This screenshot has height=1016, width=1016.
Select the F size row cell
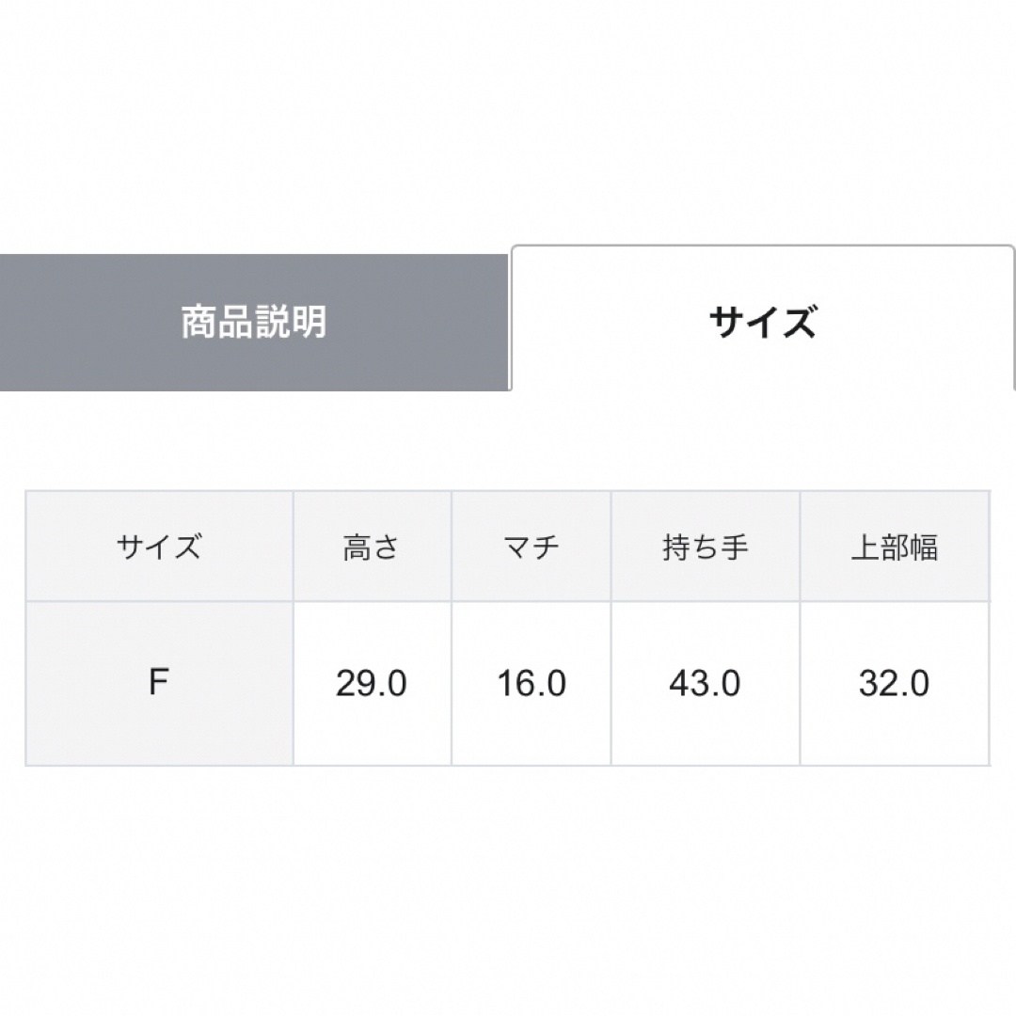tap(159, 684)
